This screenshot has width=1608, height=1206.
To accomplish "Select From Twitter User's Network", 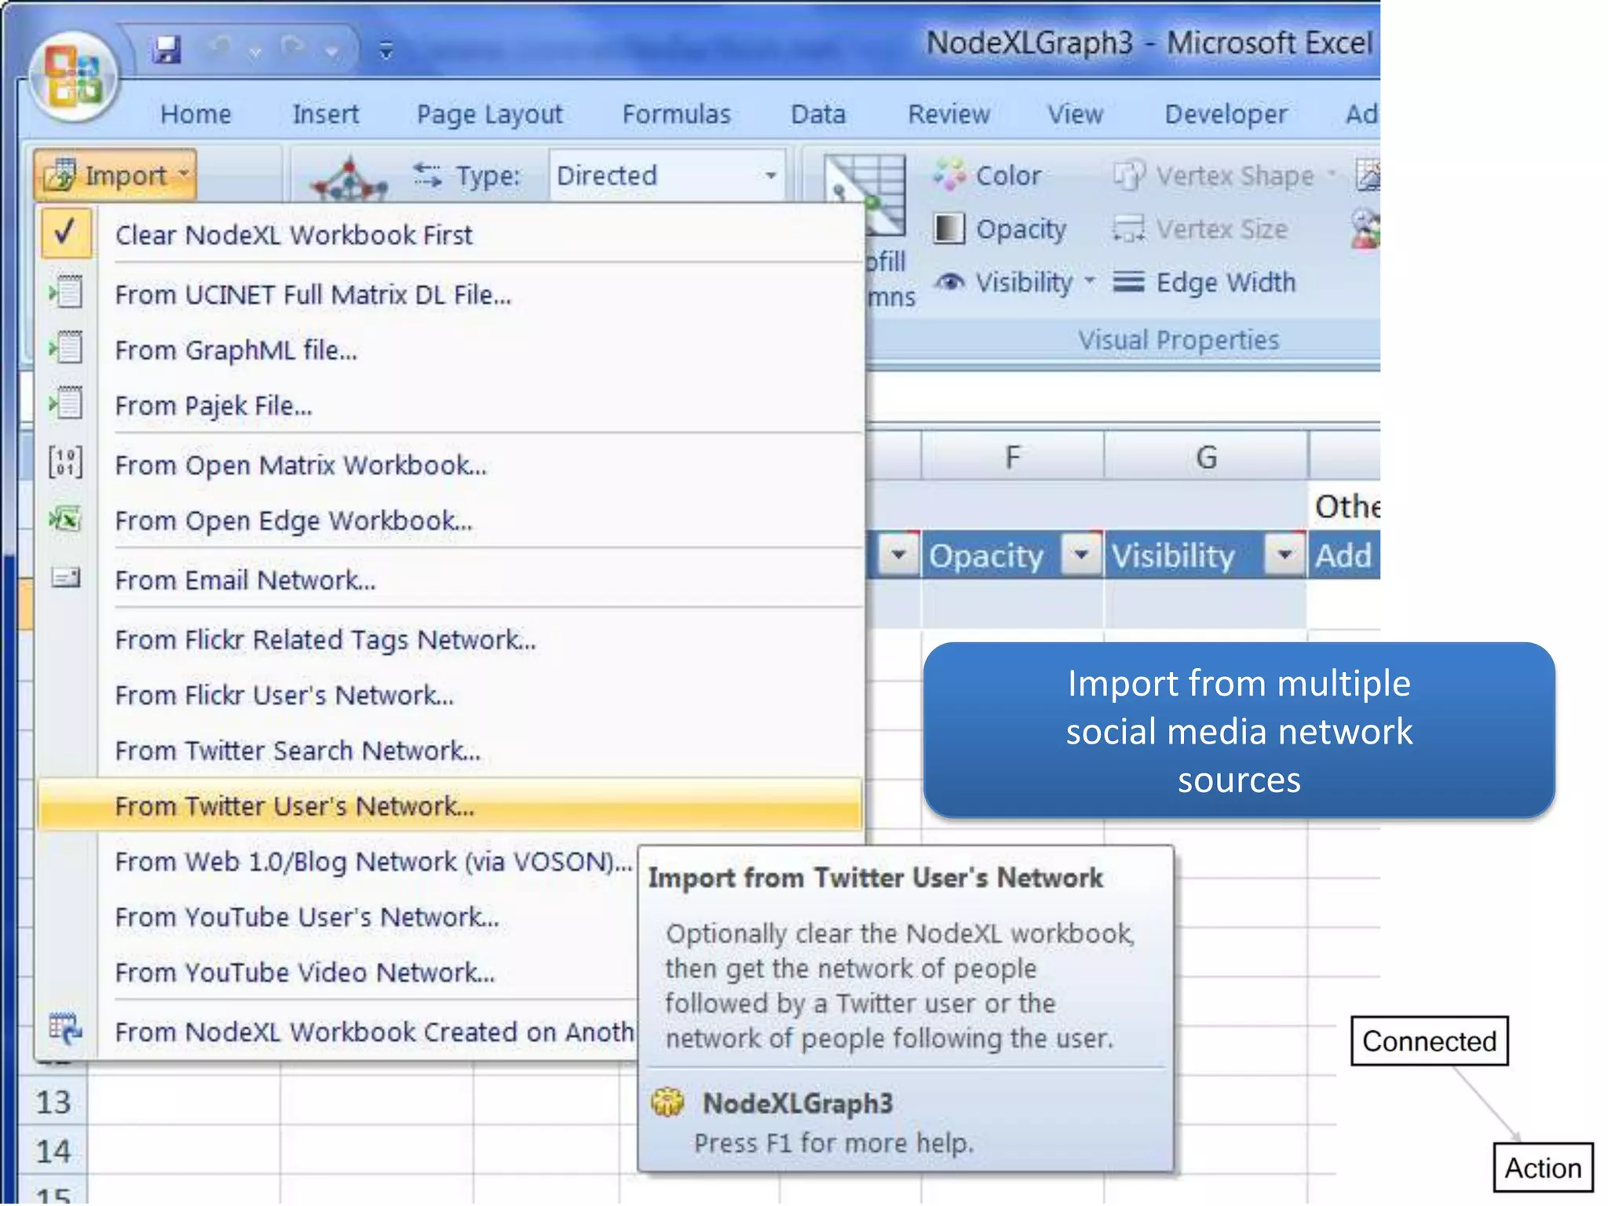I will coord(451,806).
